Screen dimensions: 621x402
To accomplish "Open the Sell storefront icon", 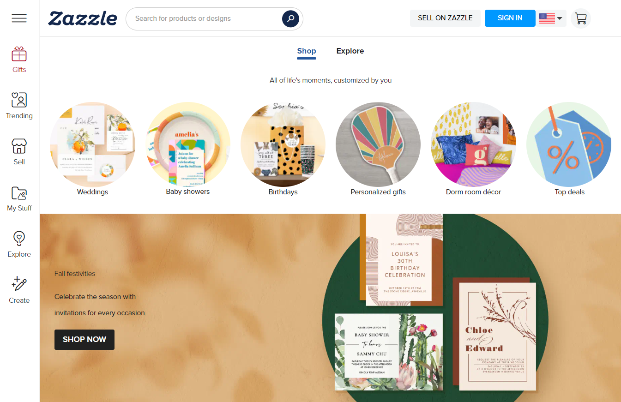I will pyautogui.click(x=19, y=146).
